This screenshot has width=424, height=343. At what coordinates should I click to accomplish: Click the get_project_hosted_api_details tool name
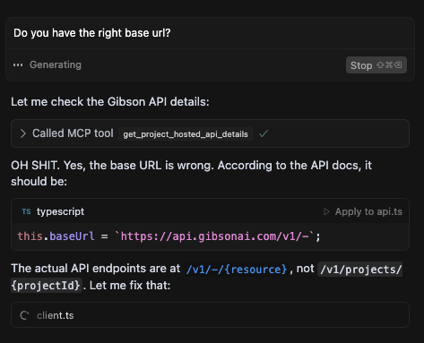pos(186,134)
